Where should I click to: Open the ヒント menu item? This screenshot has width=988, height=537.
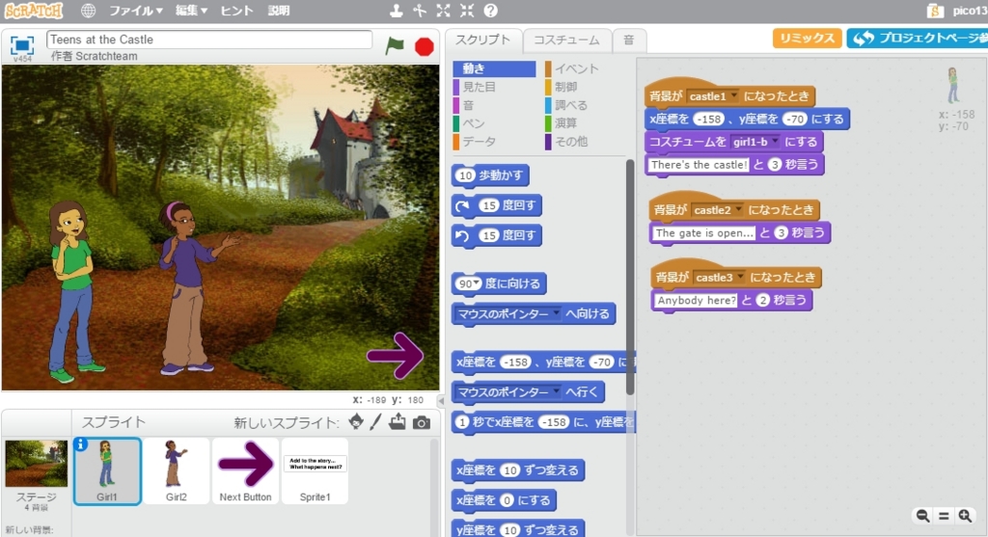point(237,11)
